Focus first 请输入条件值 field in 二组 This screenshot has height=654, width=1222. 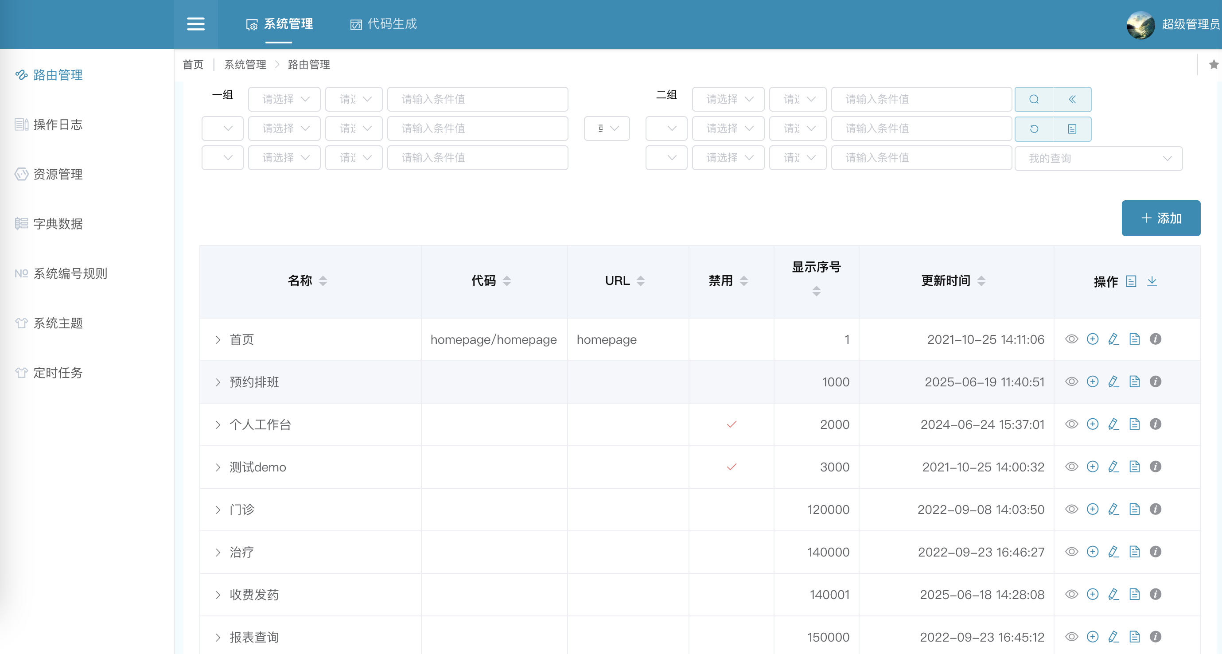click(x=921, y=99)
